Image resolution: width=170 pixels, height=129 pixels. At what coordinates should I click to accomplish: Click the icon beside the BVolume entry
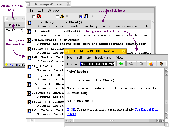click(x=29, y=93)
